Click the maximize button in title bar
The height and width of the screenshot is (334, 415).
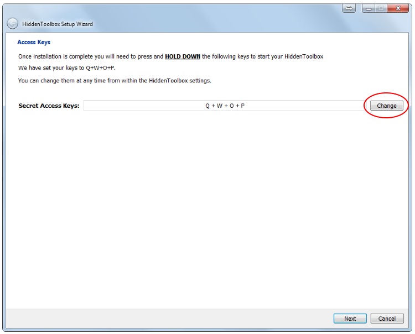pos(381,8)
